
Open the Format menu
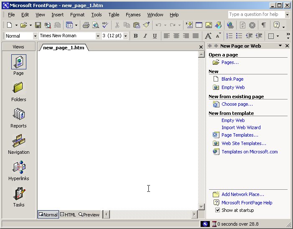[77, 15]
